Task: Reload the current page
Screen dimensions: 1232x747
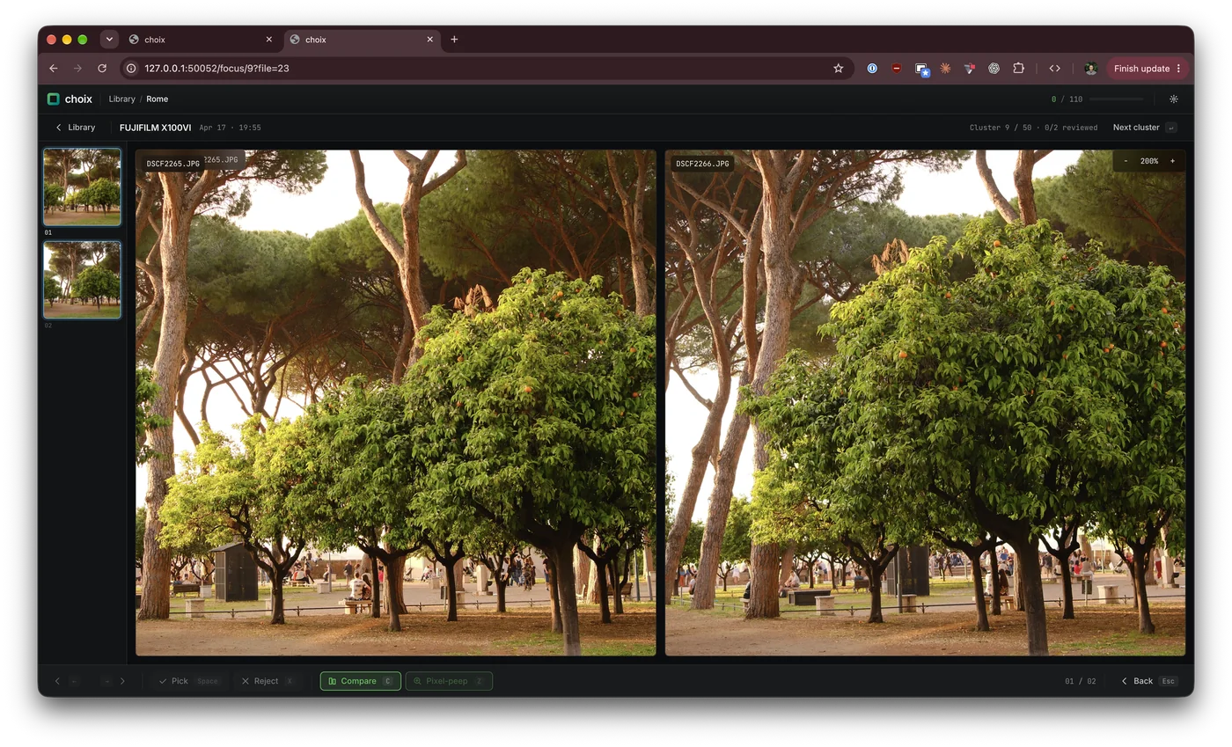Action: point(102,69)
